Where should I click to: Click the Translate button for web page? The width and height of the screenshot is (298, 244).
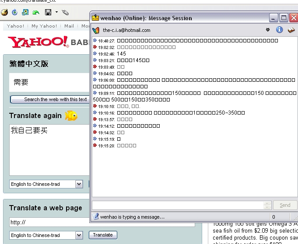point(103,235)
